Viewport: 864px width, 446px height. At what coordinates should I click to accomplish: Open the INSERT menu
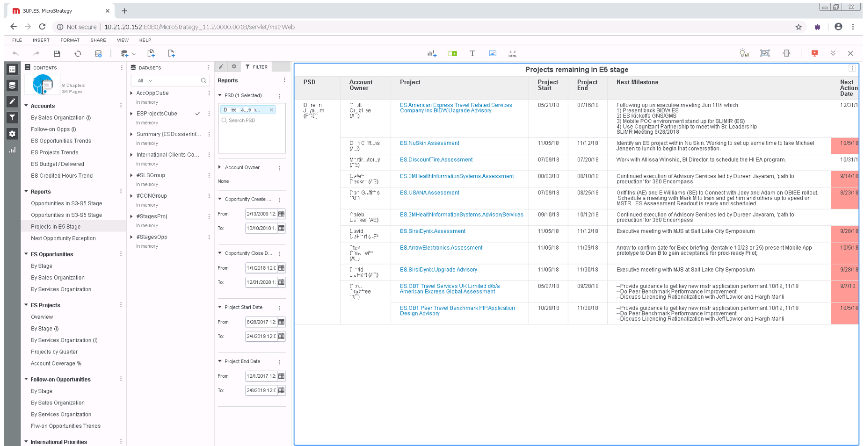point(41,40)
